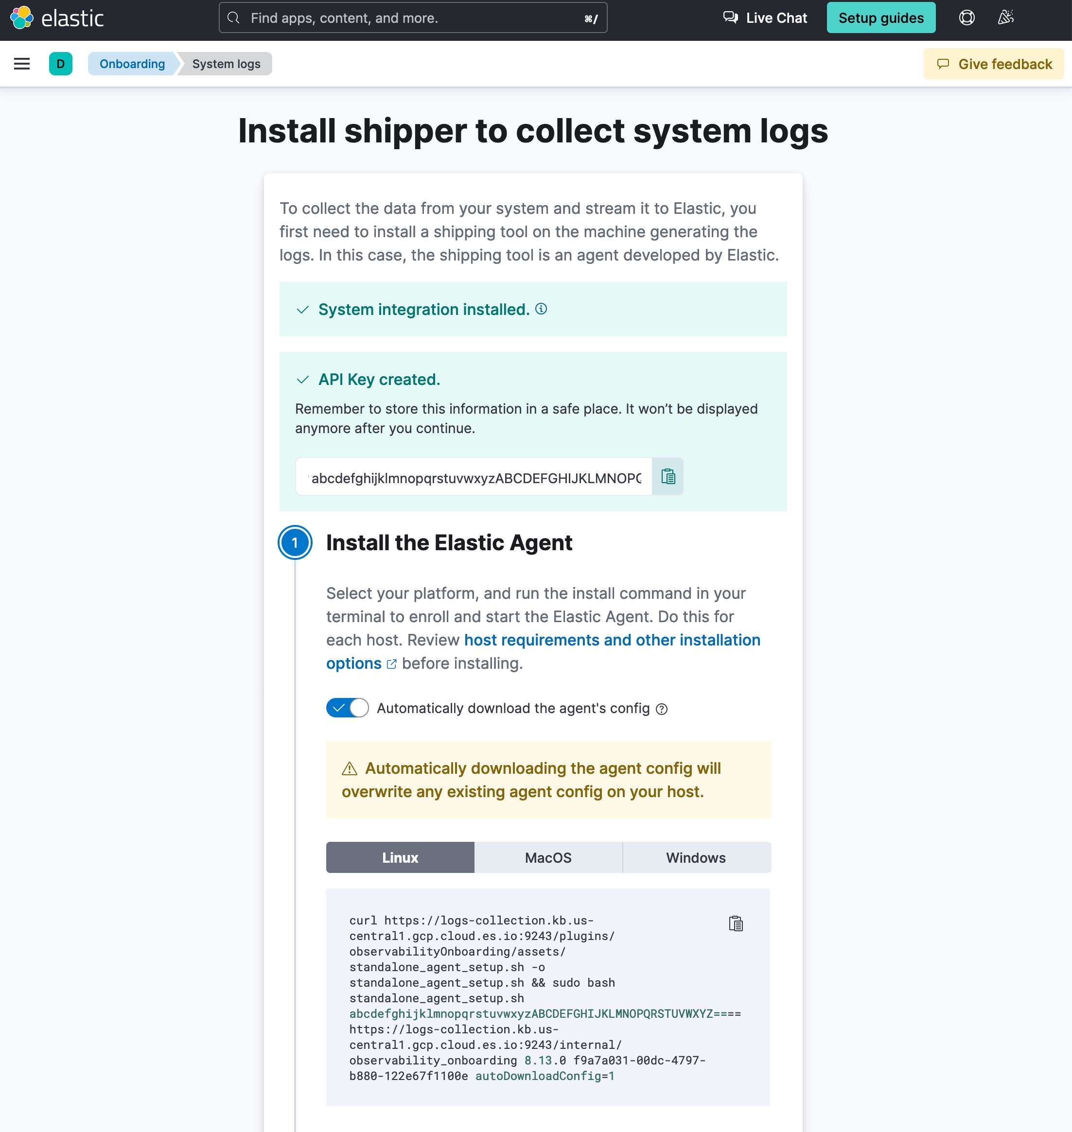Open the hamburger navigation menu
Image resolution: width=1072 pixels, height=1132 pixels.
click(x=22, y=64)
